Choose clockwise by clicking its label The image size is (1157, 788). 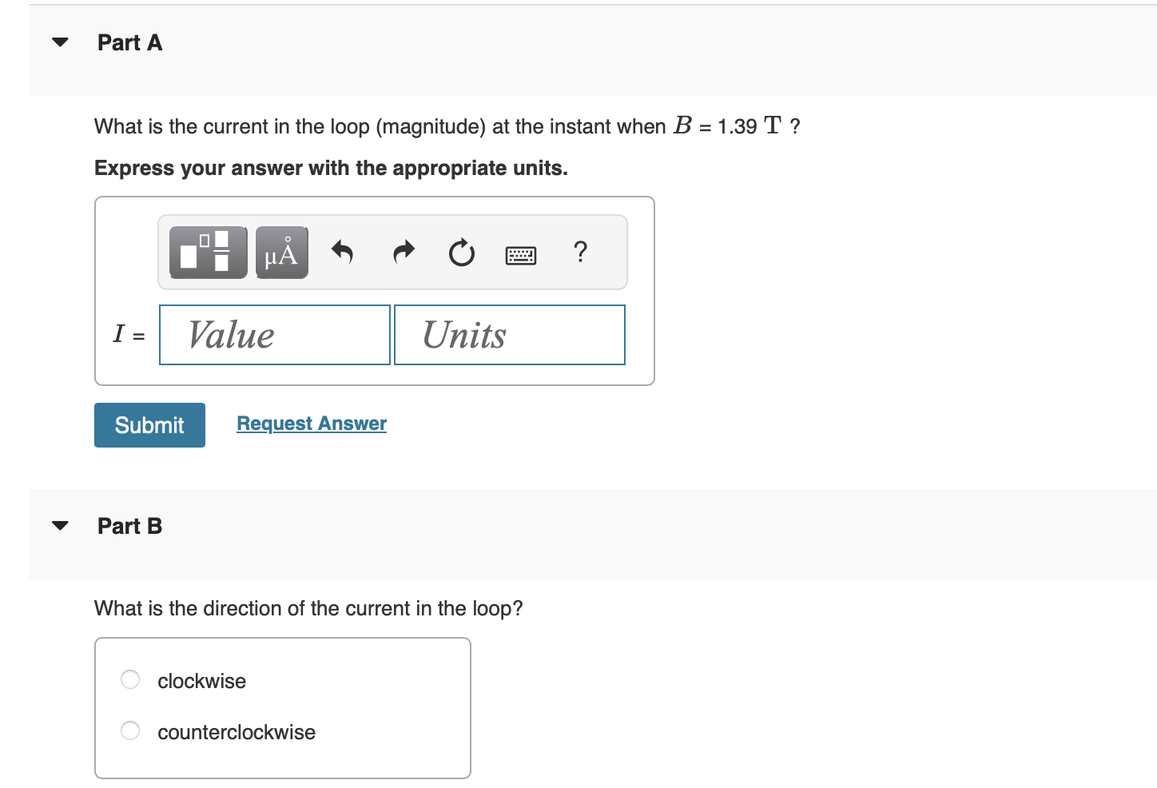tap(201, 680)
